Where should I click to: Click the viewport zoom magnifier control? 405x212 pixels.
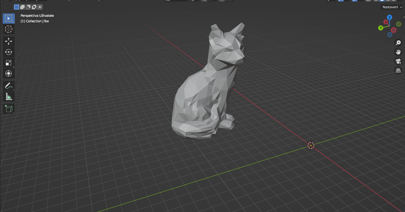[398, 43]
